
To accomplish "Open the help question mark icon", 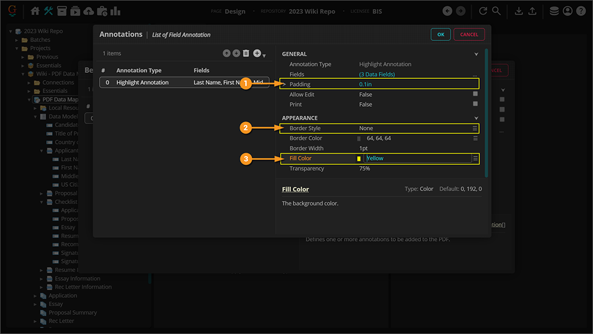I will click(x=581, y=11).
